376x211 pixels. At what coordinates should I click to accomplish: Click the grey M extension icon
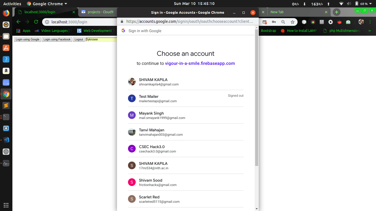tap(322, 22)
